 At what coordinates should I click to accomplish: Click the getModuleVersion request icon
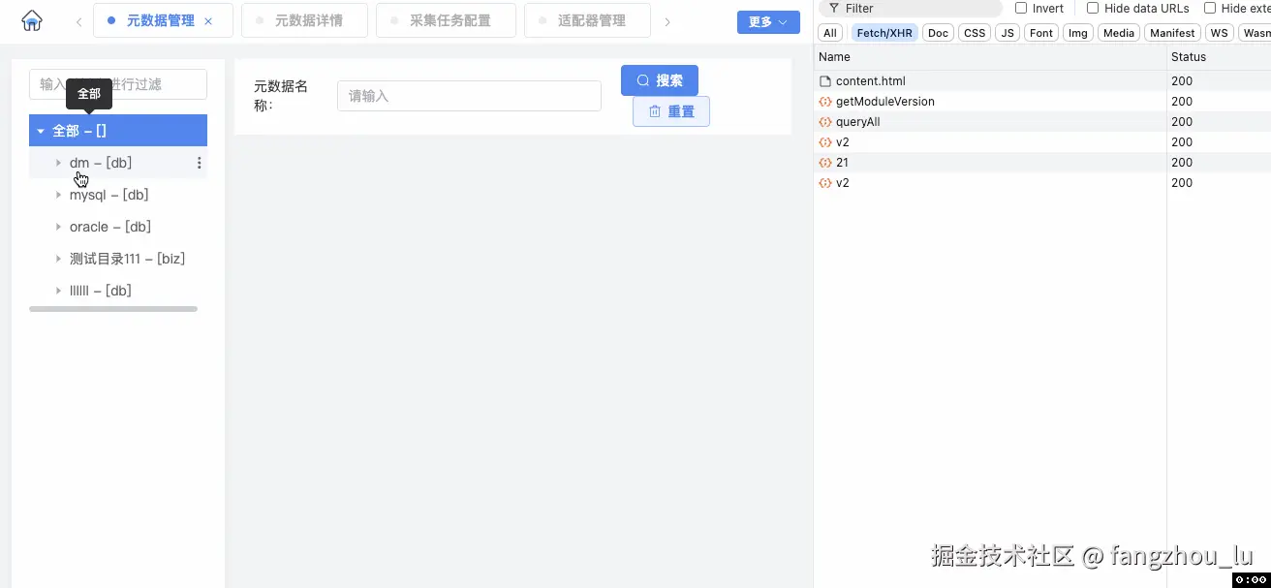[825, 102]
